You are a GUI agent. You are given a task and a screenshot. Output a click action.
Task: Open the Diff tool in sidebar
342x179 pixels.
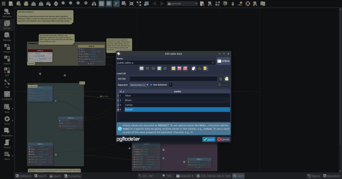[7, 72]
